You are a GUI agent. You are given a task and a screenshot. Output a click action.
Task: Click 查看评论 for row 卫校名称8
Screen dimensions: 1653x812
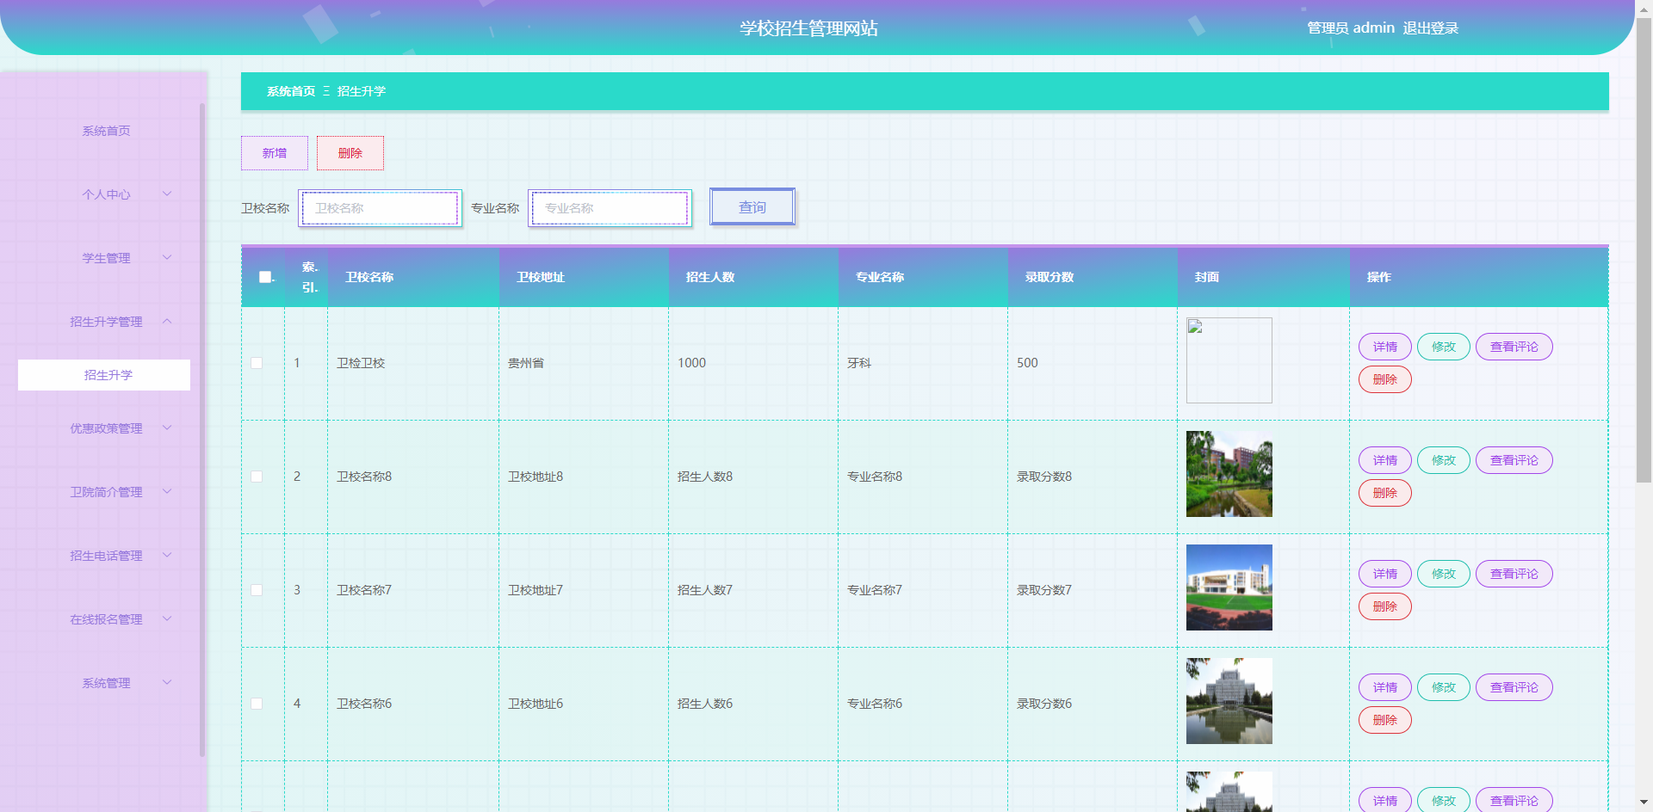[x=1514, y=460]
